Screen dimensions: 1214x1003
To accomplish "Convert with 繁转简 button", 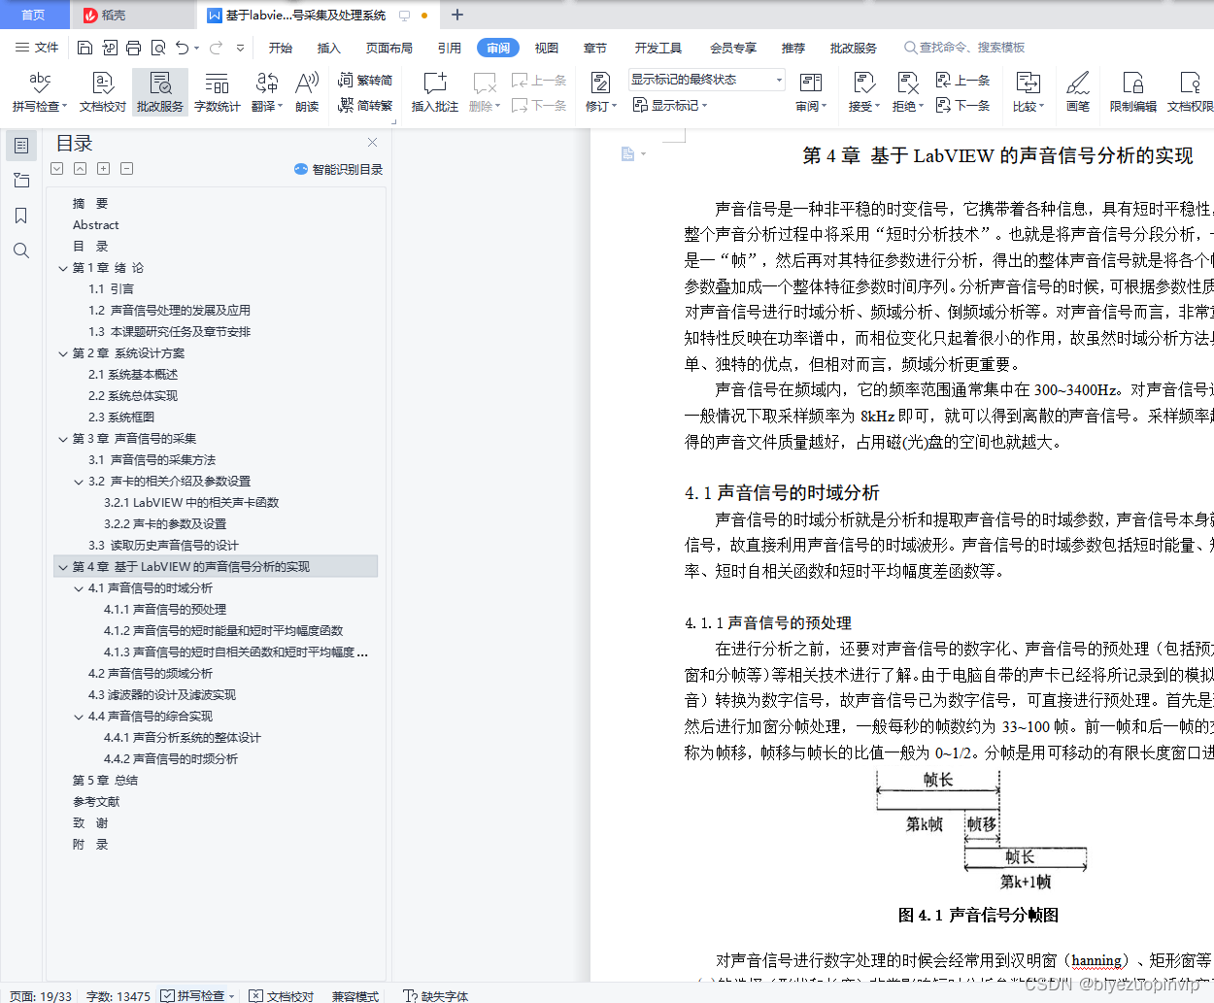I will pyautogui.click(x=365, y=81).
